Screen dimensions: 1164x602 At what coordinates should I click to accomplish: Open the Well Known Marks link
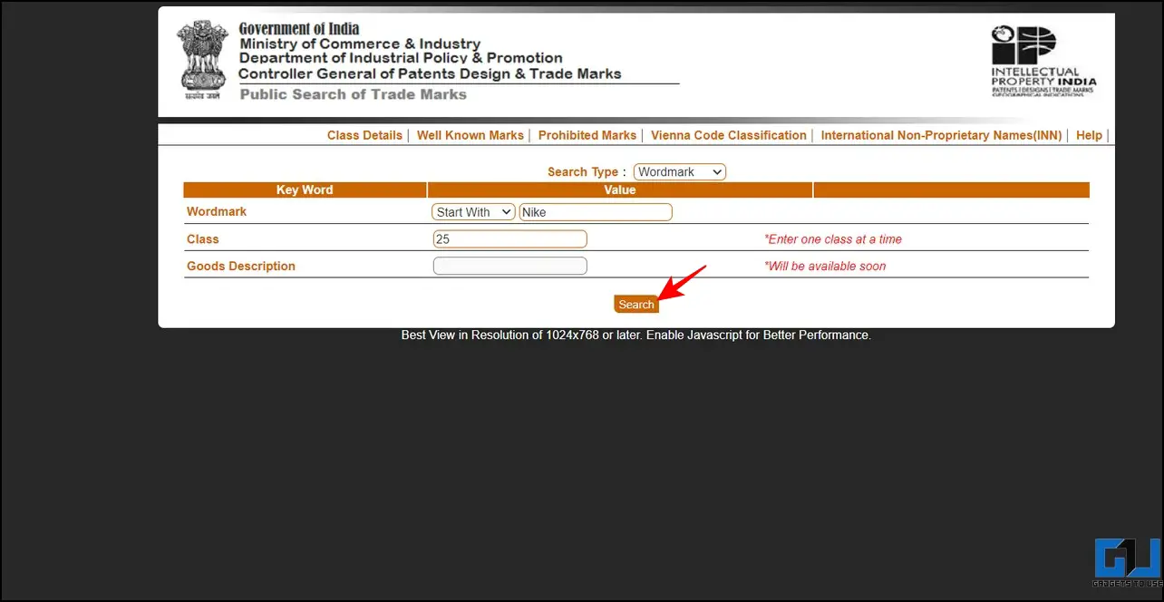[470, 135]
